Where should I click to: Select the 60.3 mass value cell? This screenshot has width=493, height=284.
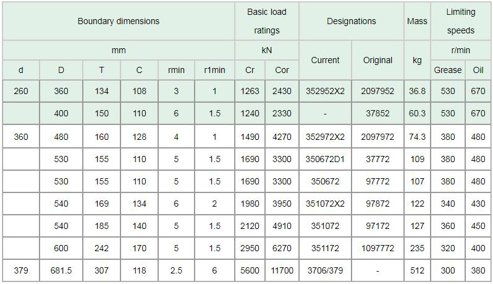pos(417,113)
